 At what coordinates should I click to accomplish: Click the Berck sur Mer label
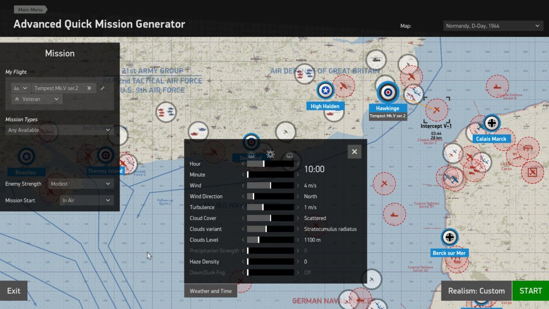[449, 253]
